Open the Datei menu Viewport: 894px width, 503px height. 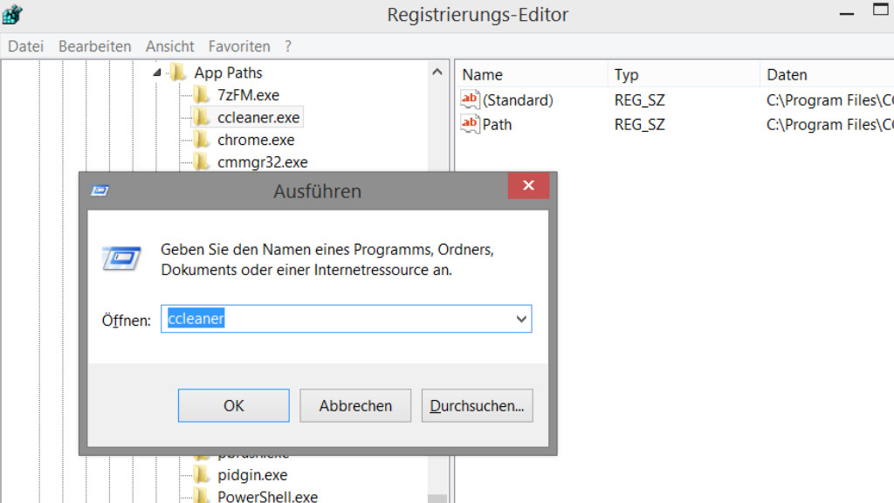[x=25, y=46]
